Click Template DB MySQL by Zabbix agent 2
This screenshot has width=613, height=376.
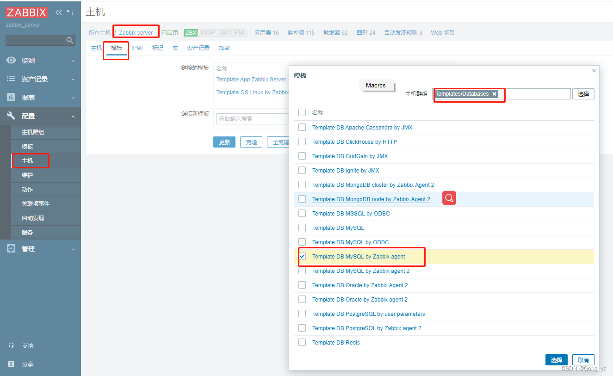(361, 271)
